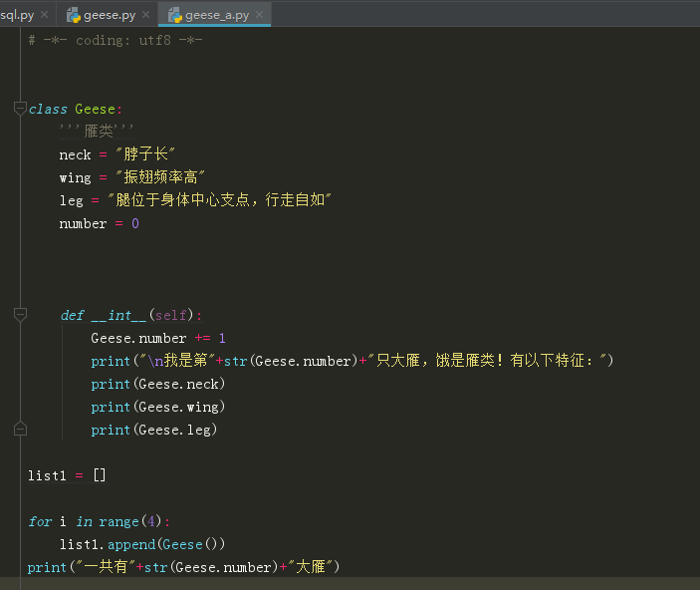Switch to the geese.py tab
The width and height of the screenshot is (700, 590).
pyautogui.click(x=109, y=15)
